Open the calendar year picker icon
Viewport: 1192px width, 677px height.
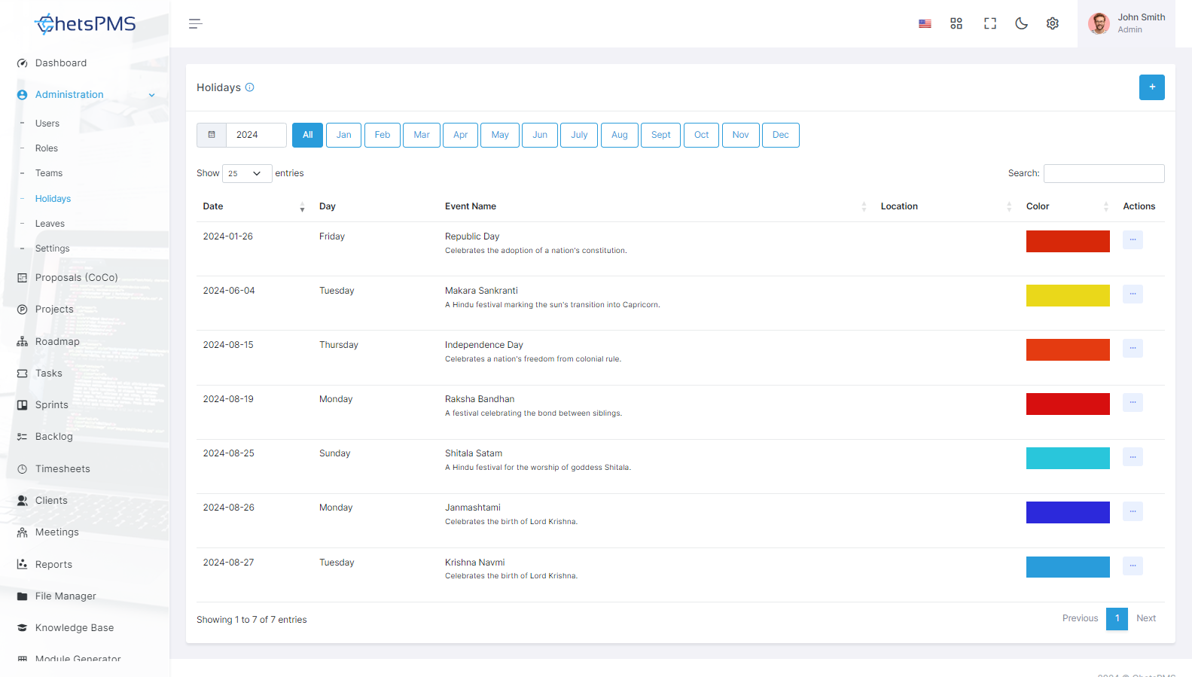click(x=212, y=135)
